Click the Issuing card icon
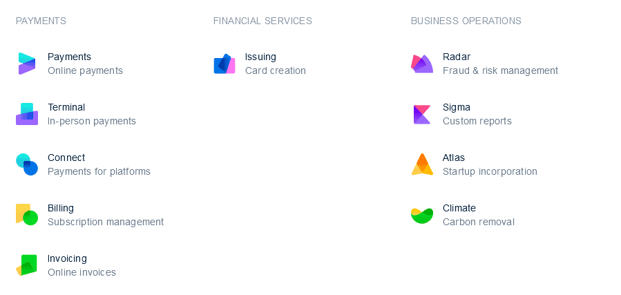 tap(224, 64)
